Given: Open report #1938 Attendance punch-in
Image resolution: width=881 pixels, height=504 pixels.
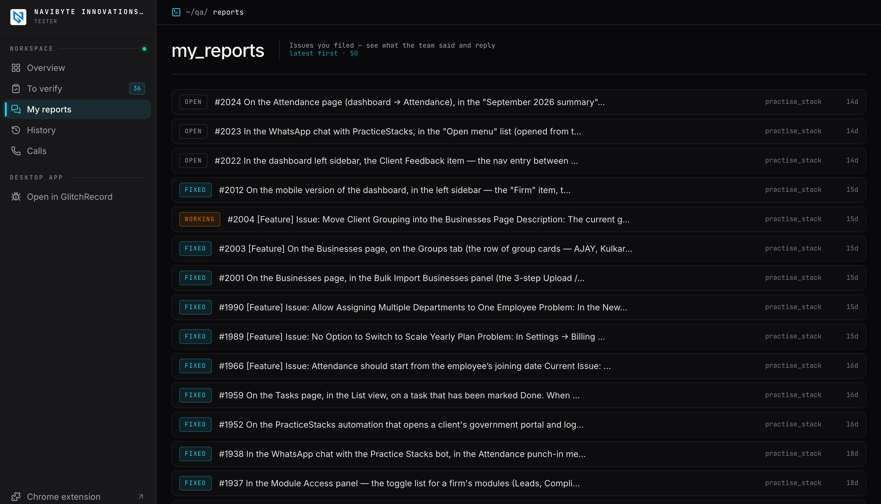Looking at the screenshot, I should click(x=519, y=454).
